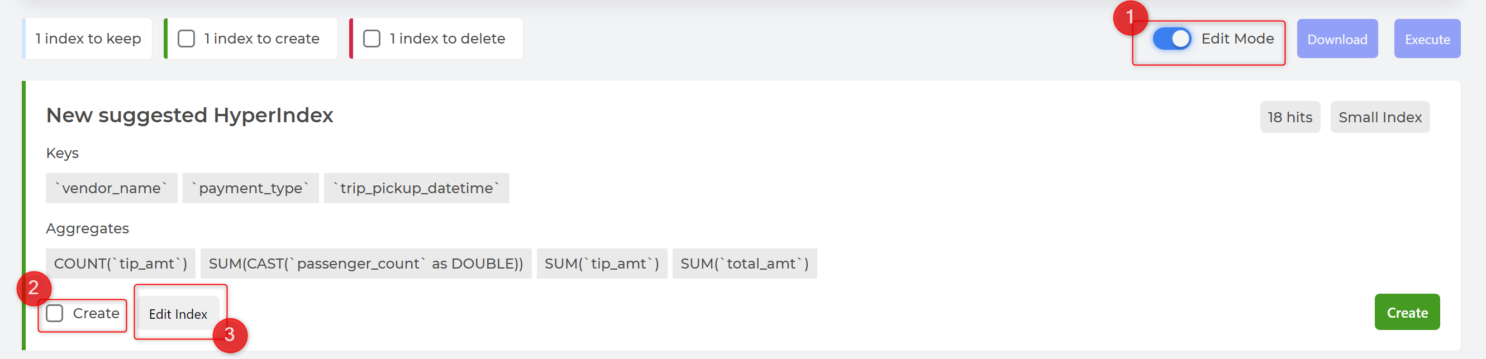The height and width of the screenshot is (359, 1486).
Task: Select the `vendor_name` key chip
Action: click(111, 188)
